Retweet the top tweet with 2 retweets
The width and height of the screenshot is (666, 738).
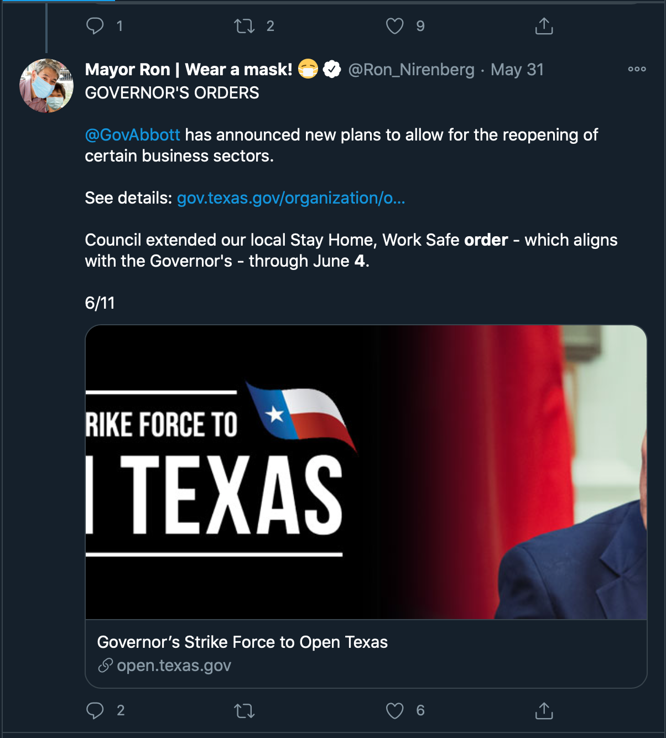point(244,26)
